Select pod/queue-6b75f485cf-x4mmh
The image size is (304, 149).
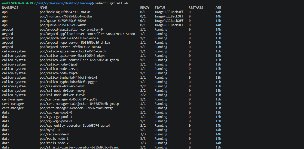[63, 25]
